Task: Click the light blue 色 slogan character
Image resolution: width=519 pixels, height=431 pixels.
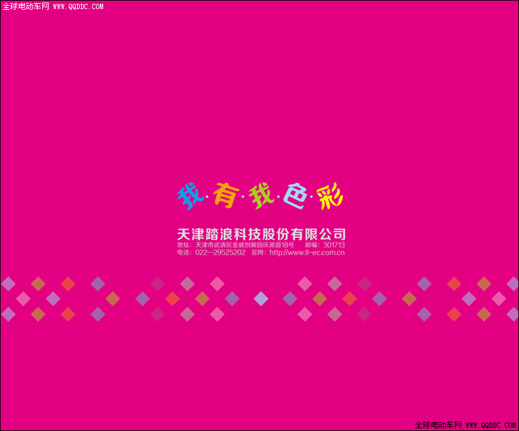Action: pyautogui.click(x=295, y=196)
